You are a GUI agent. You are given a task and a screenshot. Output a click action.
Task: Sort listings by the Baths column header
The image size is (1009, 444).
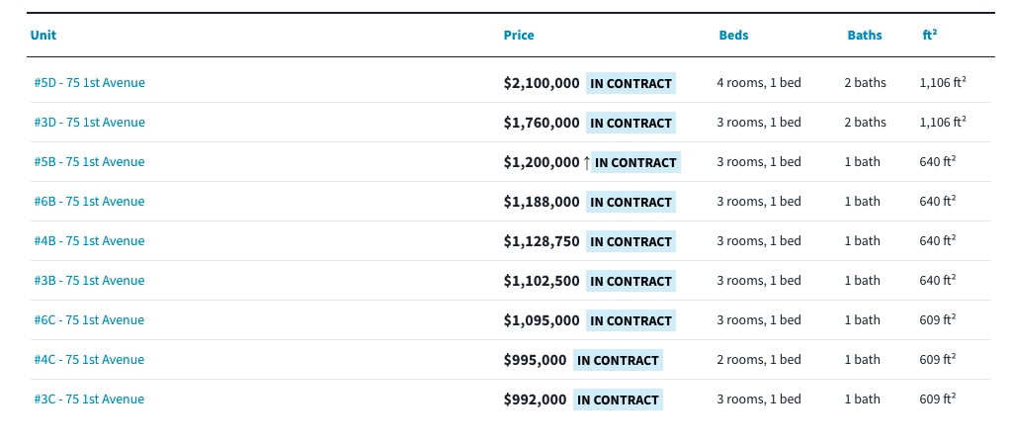pyautogui.click(x=865, y=36)
